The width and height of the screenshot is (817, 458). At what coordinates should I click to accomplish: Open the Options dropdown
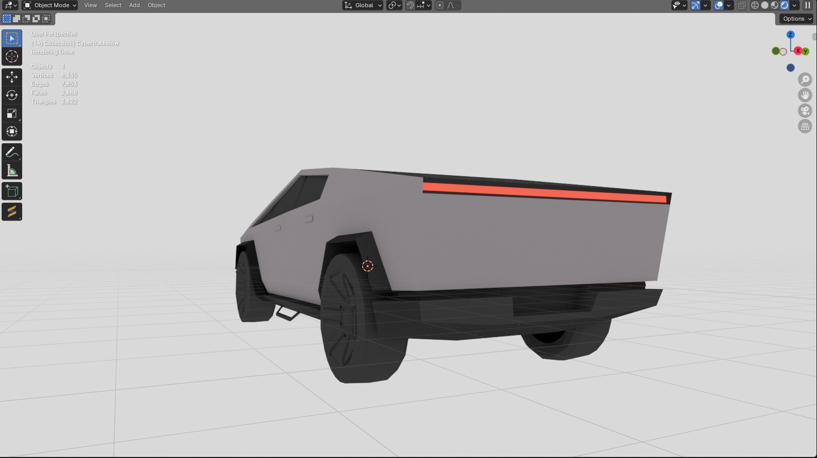[x=797, y=19]
